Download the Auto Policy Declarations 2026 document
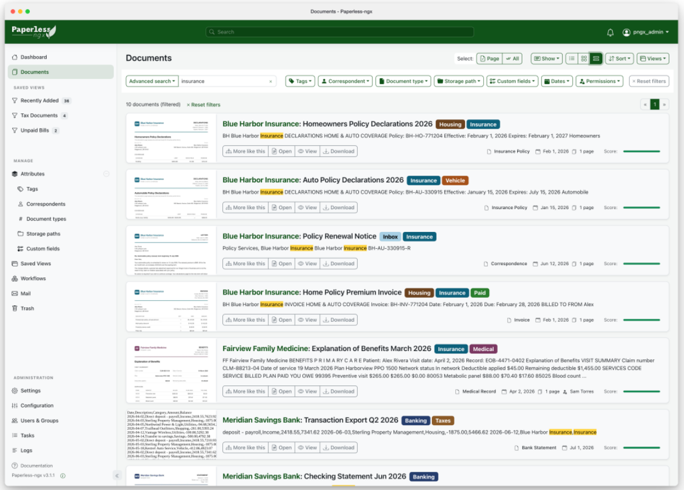Viewport: 684px width, 490px height. click(338, 207)
